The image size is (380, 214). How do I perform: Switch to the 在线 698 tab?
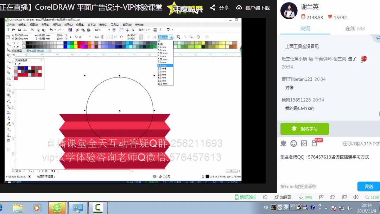355,29
